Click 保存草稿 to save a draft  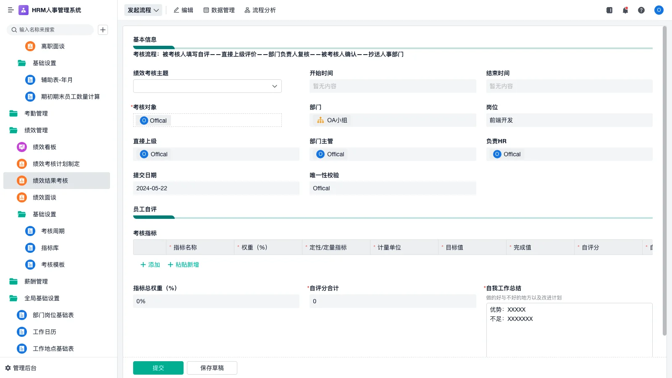(x=212, y=367)
